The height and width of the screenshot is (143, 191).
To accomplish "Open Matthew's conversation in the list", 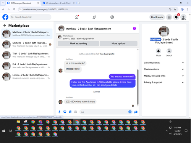I will point(27,34).
